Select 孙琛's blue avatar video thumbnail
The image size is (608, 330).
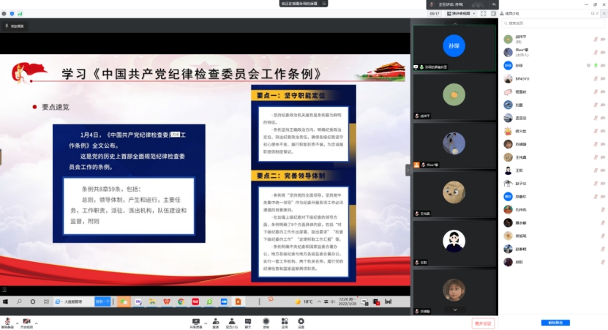(453, 45)
